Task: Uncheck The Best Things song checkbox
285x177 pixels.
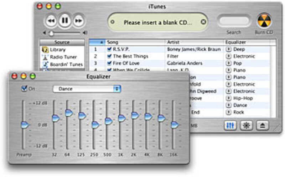Action: pyautogui.click(x=109, y=56)
